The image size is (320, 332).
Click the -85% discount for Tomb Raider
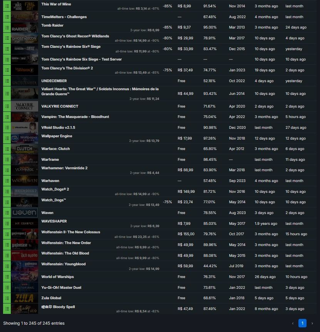(167, 27)
